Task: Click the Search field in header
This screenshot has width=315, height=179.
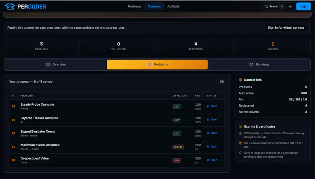Action: (x=274, y=6)
